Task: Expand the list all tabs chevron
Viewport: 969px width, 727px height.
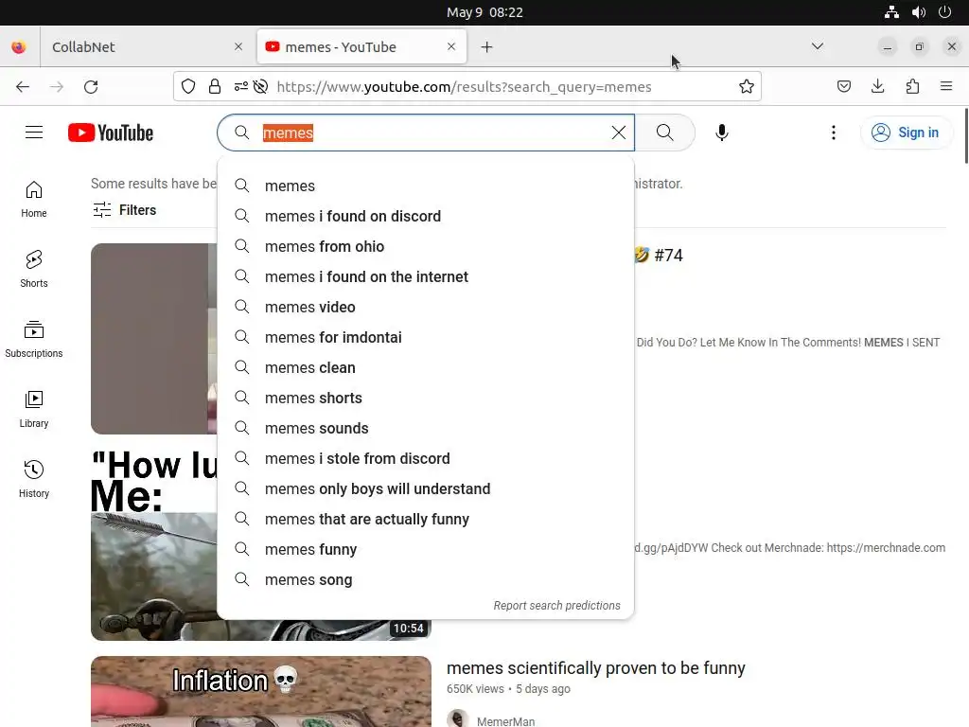Action: (x=818, y=46)
